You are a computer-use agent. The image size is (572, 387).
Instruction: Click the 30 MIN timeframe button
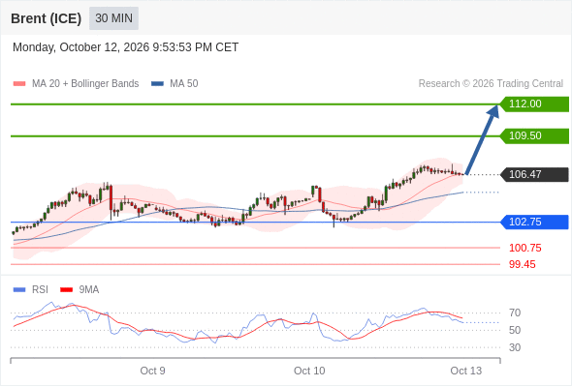click(x=113, y=18)
